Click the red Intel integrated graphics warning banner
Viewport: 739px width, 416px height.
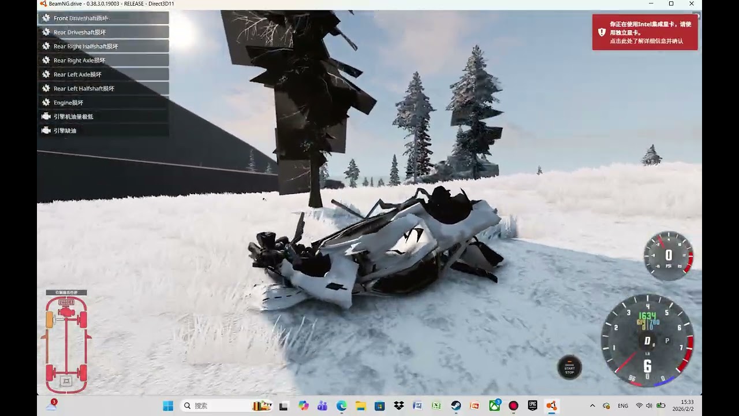pos(645,32)
